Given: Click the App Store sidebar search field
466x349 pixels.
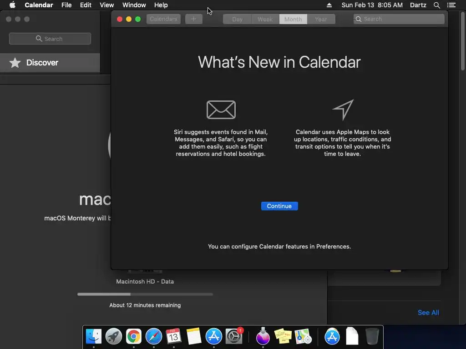Looking at the screenshot, I should click(x=50, y=39).
